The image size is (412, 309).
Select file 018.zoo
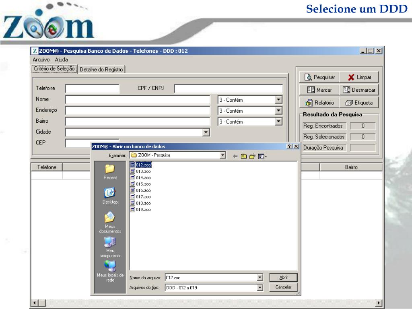tap(141, 203)
